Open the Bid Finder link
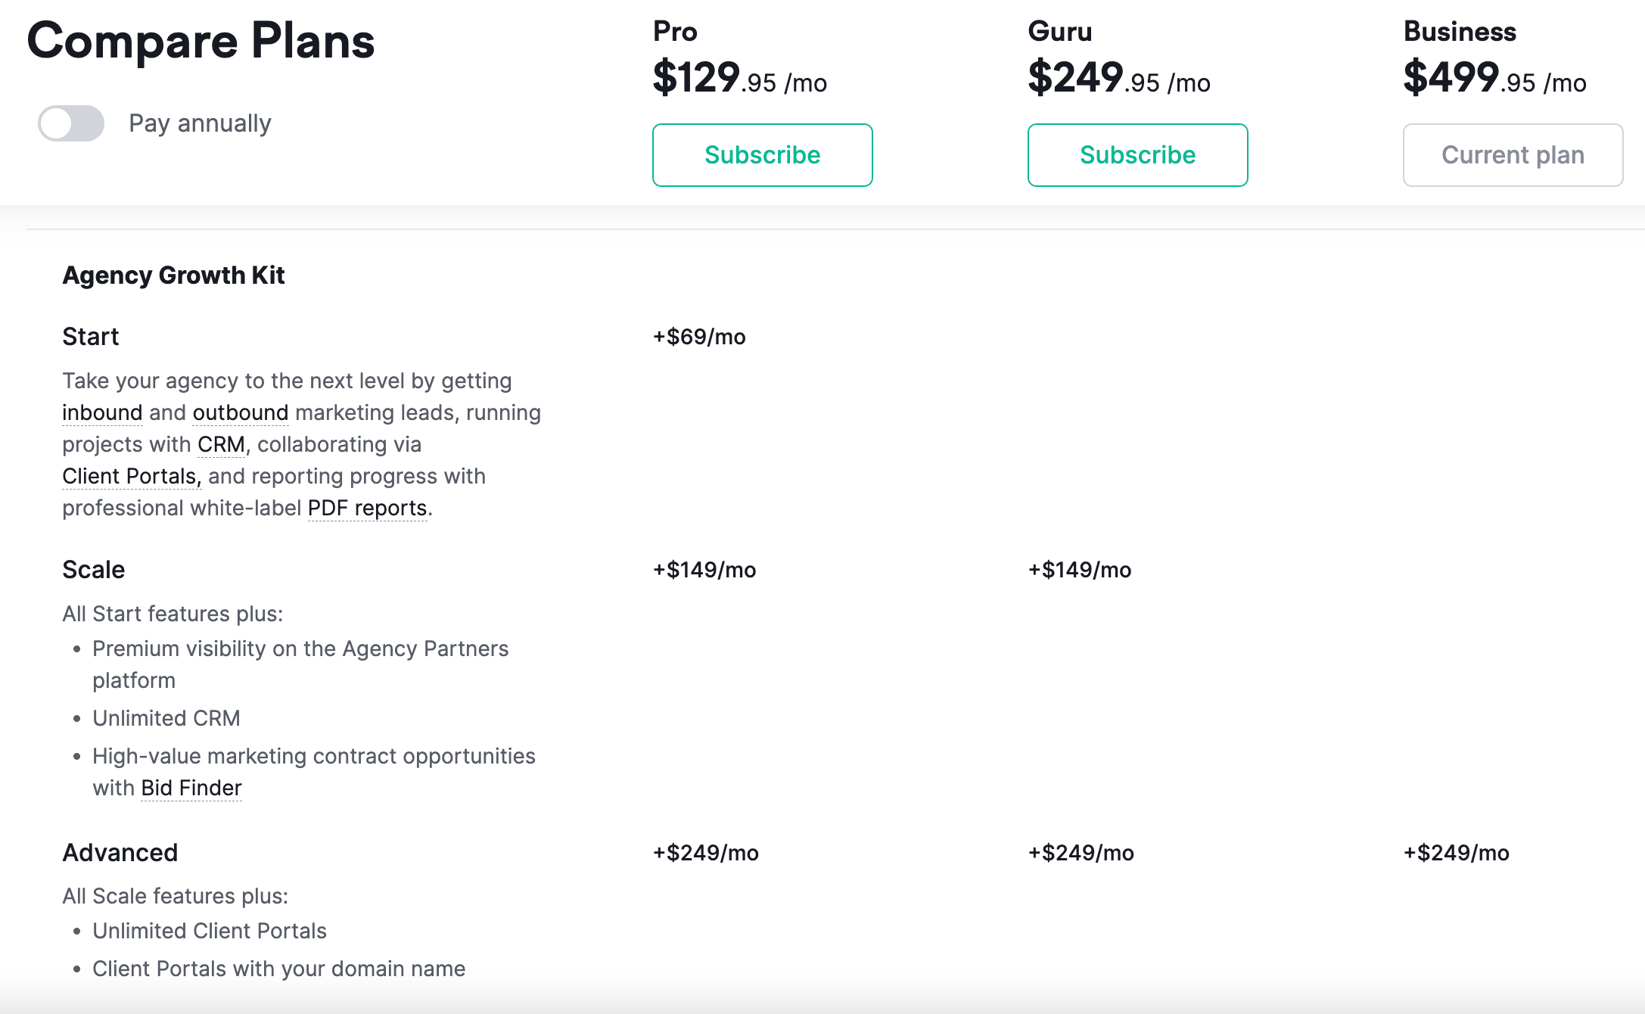This screenshot has width=1645, height=1014. (x=191, y=788)
